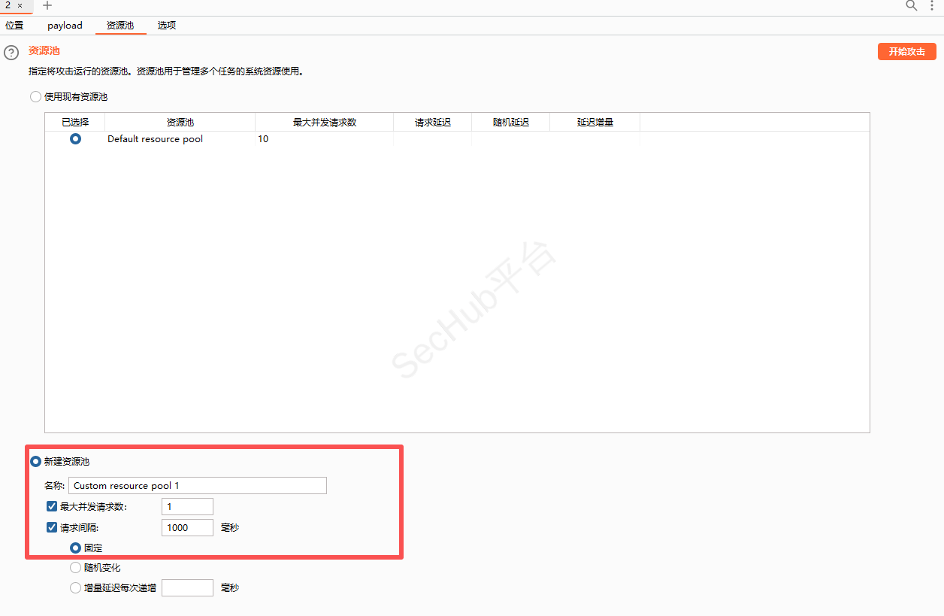The image size is (944, 616).
Task: Choose the Default resource pool row radio
Action: [75, 139]
